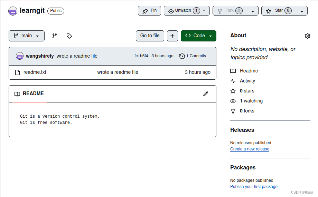Open the Releases heading link
The width and height of the screenshot is (318, 197).
(242, 130)
